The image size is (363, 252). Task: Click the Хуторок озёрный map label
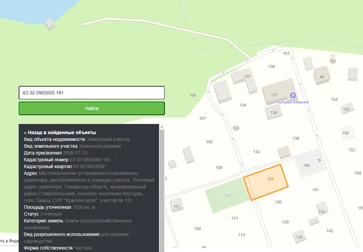tap(293, 102)
